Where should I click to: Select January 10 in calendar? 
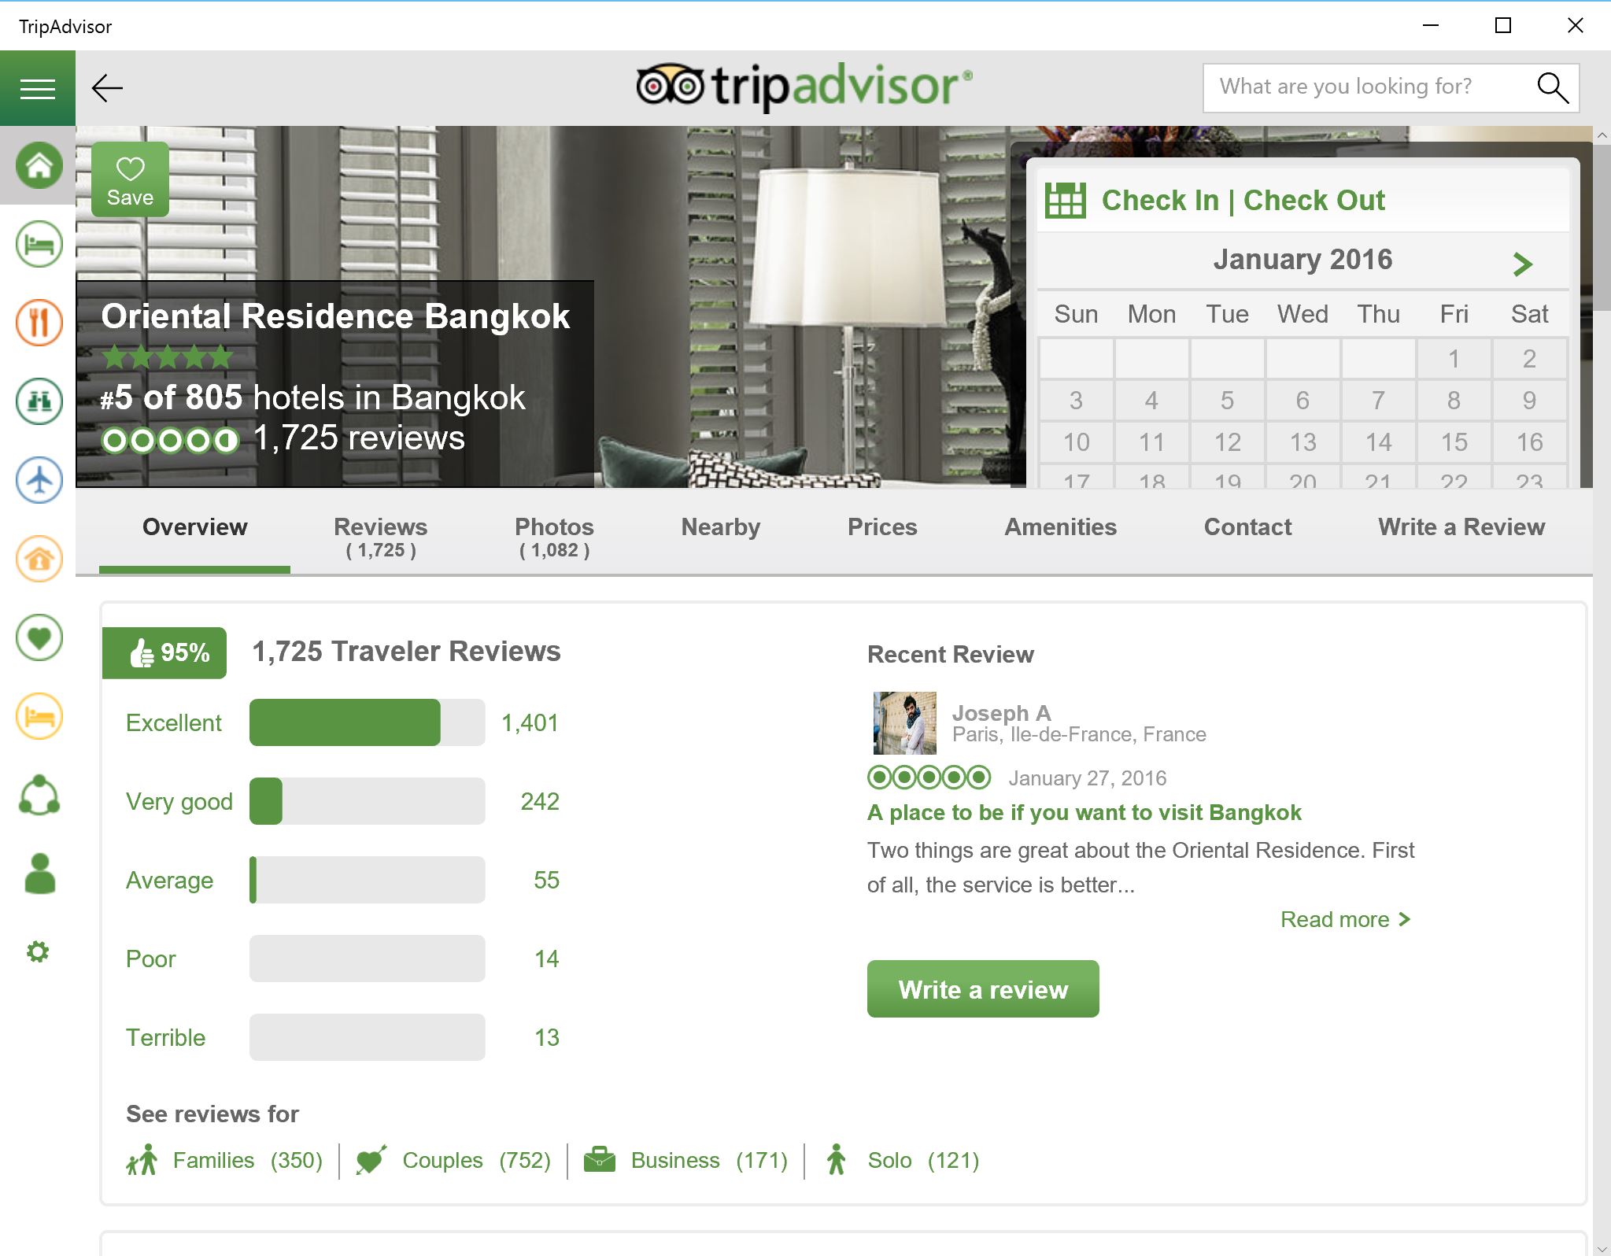[1076, 442]
